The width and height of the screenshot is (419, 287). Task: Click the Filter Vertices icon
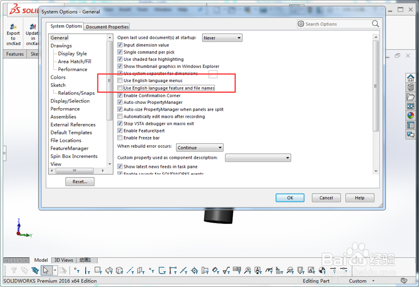coord(77,271)
